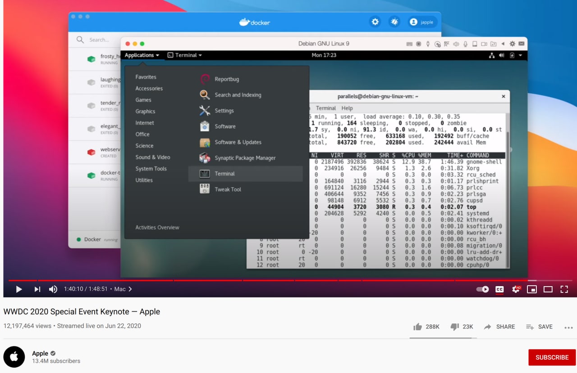Open the Applications menu in Debian top bar

tap(142, 55)
